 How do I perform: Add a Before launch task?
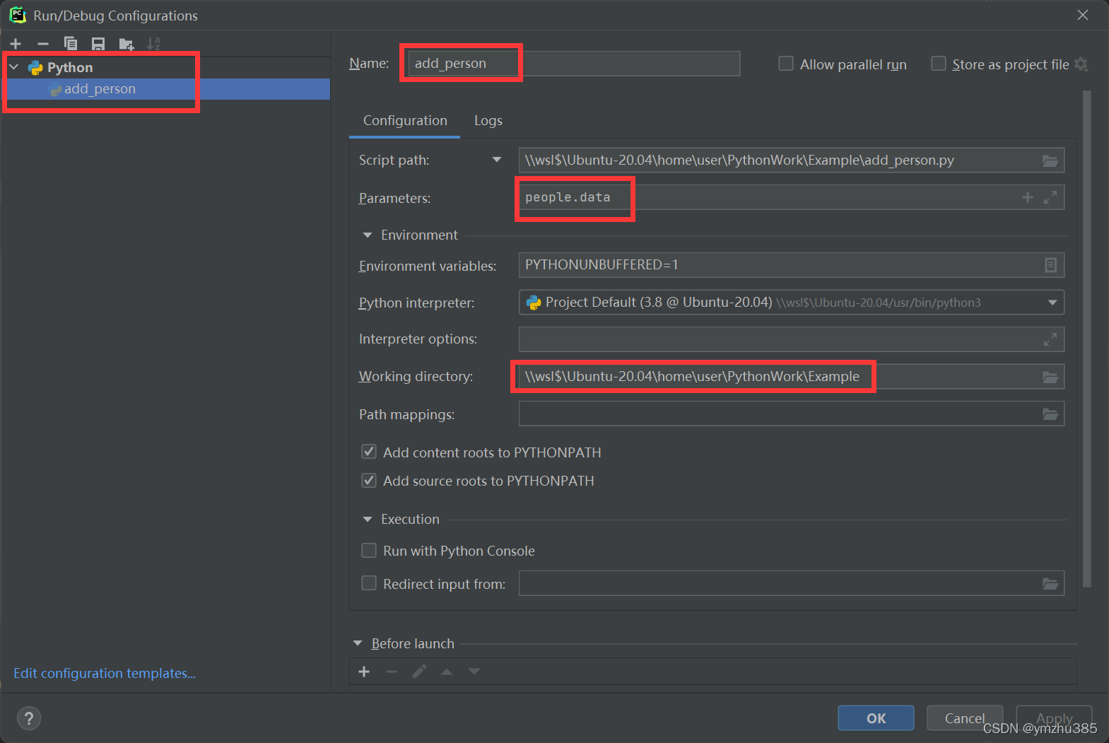[x=364, y=672]
